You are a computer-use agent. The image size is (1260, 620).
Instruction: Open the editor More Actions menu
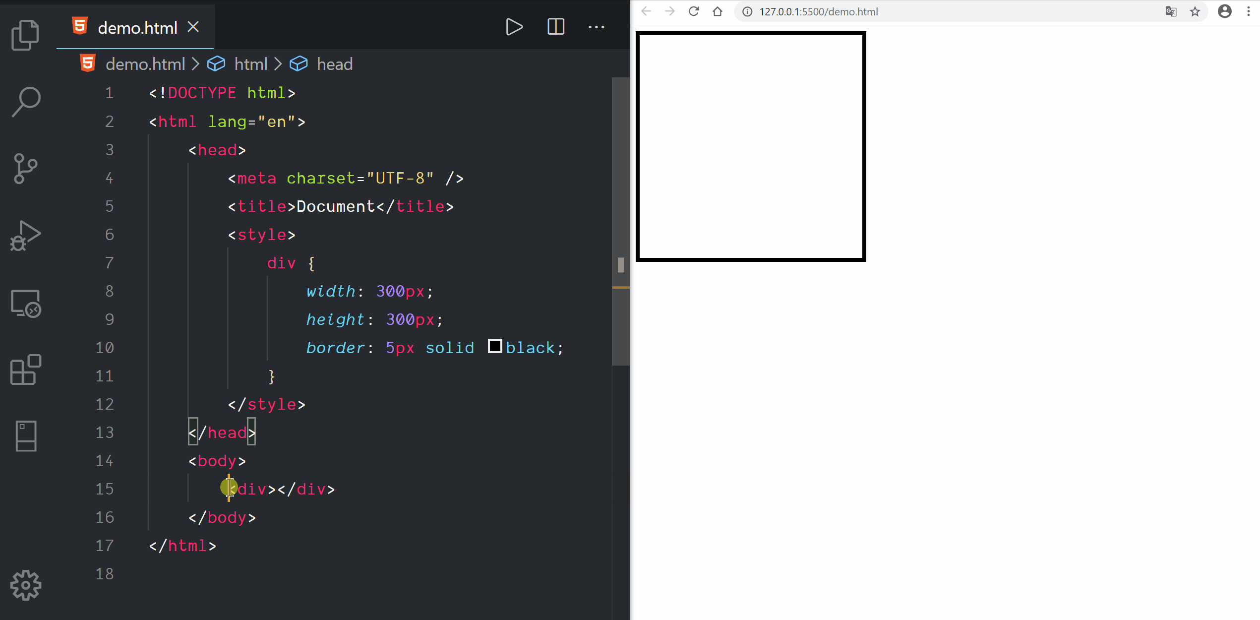(x=596, y=27)
